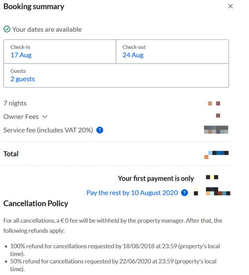The image size is (249, 275).
Task: Click the Check-in field label
Action: [x=20, y=47]
